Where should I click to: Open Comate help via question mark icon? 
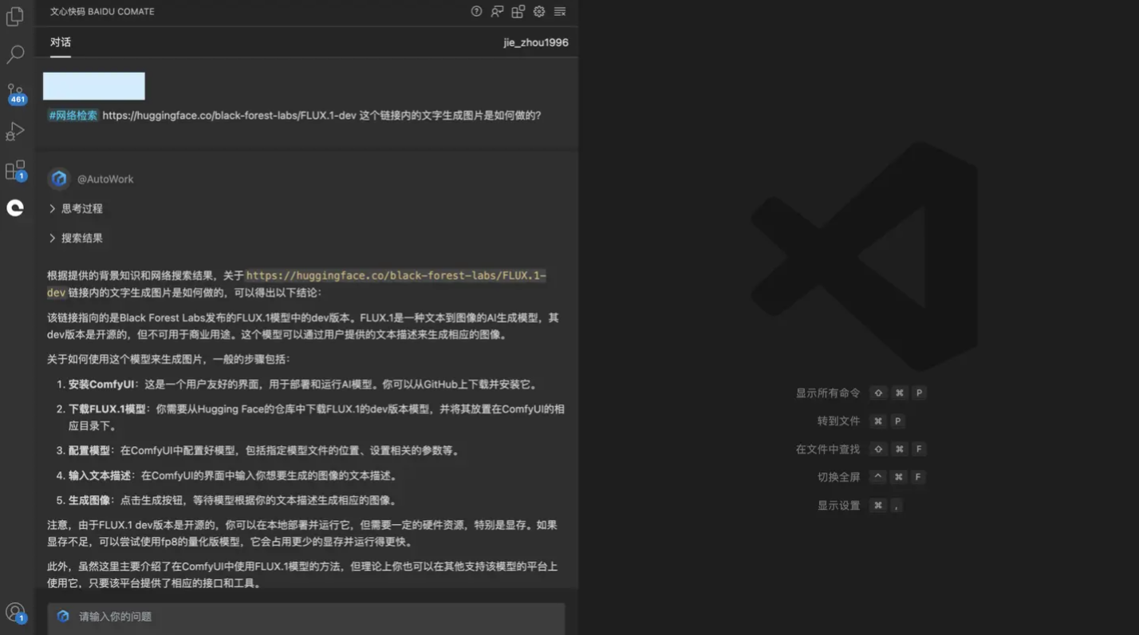pos(476,11)
